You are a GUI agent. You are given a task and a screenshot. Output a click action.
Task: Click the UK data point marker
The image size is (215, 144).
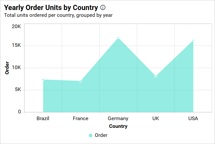tap(156, 76)
